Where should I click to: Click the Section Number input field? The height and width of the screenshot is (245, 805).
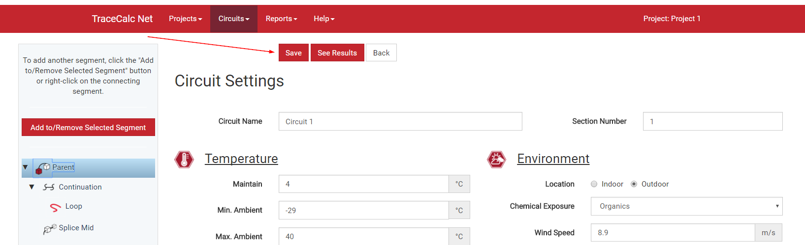click(x=712, y=121)
